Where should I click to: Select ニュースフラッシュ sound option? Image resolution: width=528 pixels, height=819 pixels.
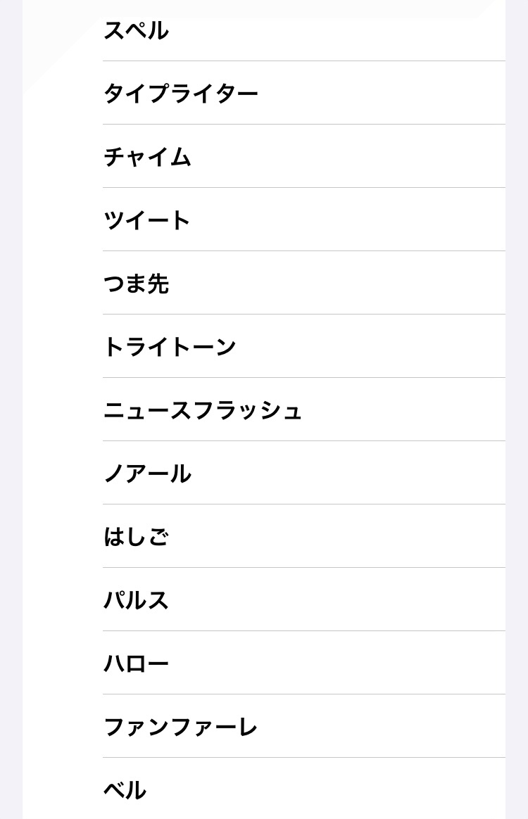point(203,410)
